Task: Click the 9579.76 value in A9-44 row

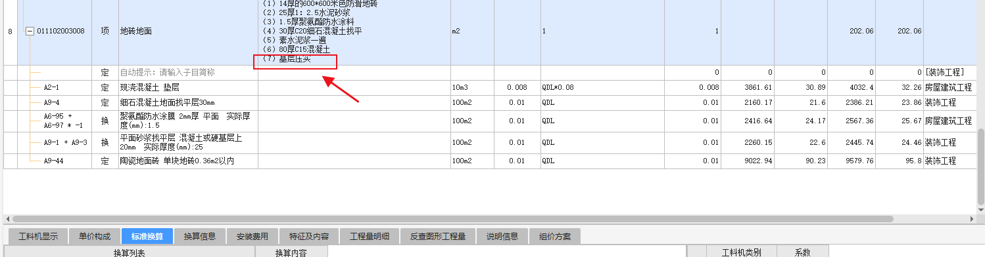Action: 852,161
